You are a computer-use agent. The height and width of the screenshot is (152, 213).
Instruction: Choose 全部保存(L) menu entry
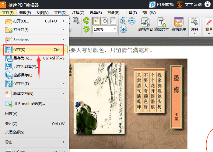click(x=34, y=75)
